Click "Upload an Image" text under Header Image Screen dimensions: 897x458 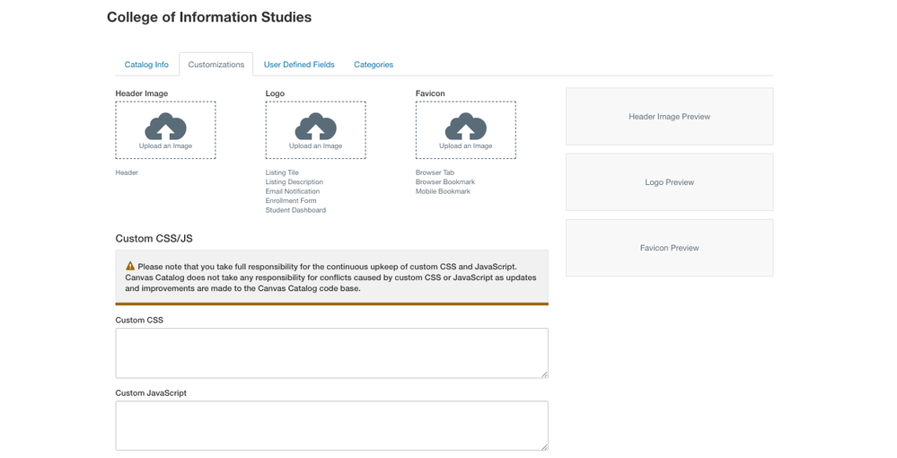165,145
